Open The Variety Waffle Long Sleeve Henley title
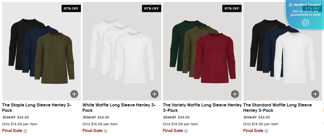 202,108
